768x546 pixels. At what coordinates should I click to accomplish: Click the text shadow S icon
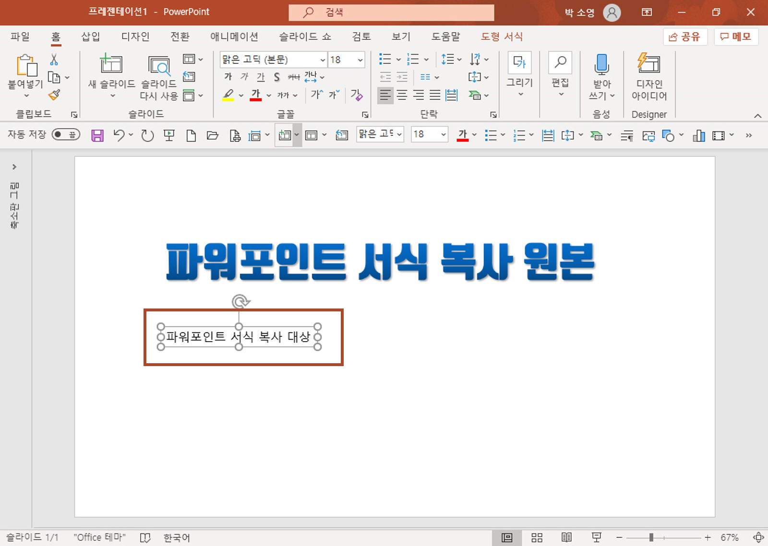[x=276, y=77]
